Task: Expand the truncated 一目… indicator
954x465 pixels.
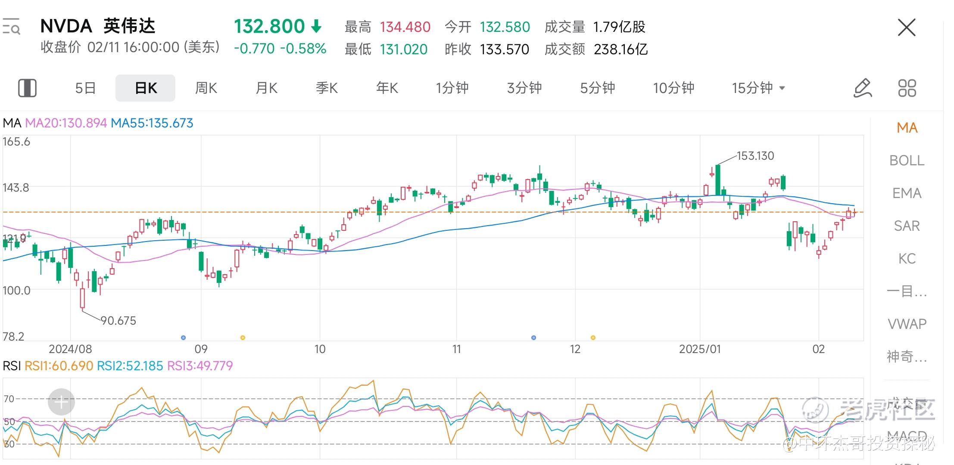Action: [907, 291]
